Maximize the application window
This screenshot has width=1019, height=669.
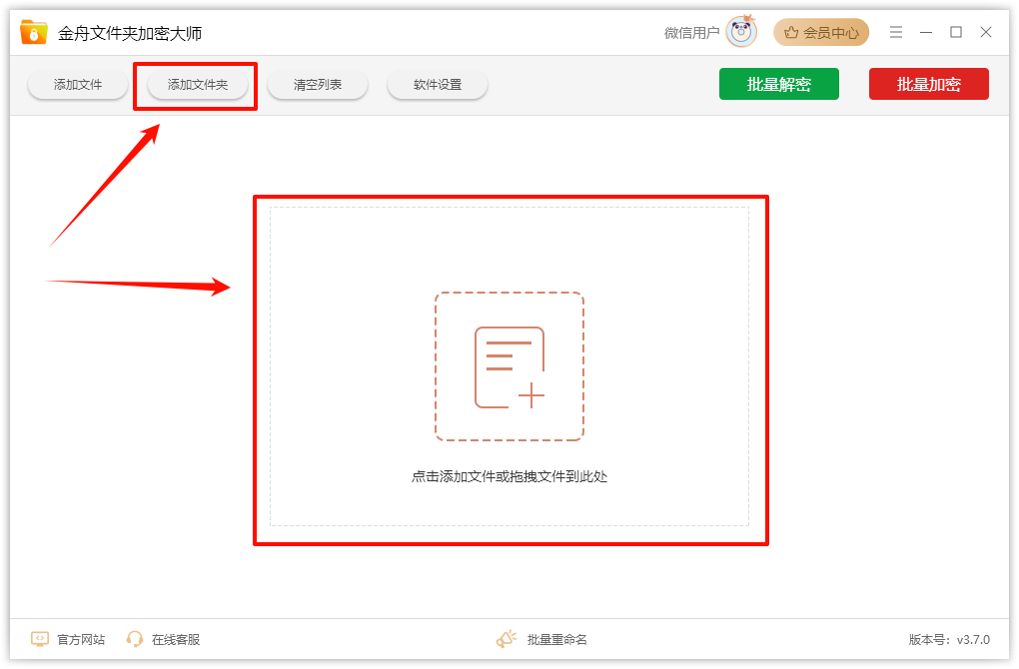point(956,33)
